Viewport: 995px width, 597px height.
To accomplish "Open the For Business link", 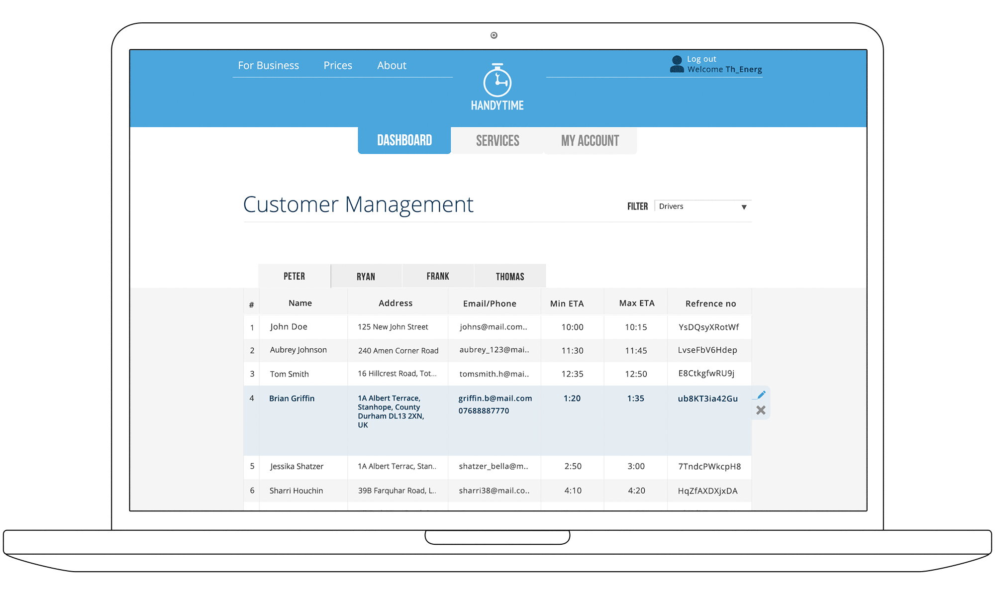I will (268, 65).
